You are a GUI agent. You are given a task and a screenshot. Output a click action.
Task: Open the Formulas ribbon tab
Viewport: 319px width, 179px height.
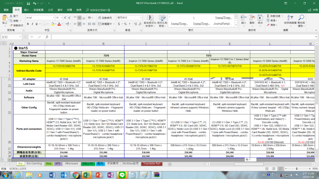point(51,10)
